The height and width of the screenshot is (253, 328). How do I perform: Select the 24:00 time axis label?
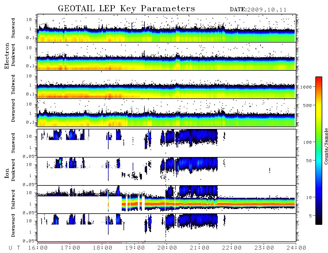296,248
